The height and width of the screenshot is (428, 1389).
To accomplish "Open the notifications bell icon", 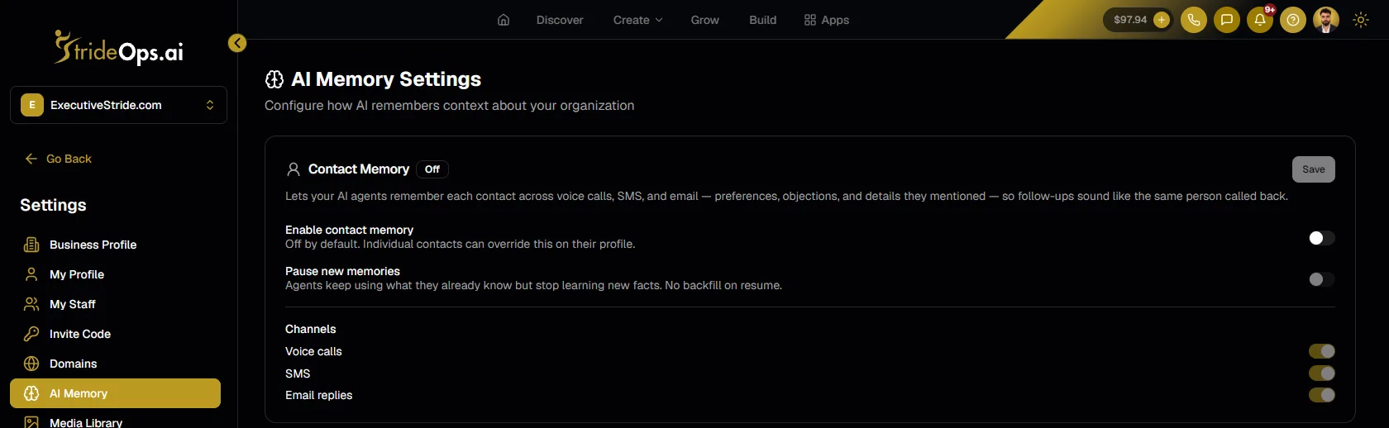I will 1260,20.
